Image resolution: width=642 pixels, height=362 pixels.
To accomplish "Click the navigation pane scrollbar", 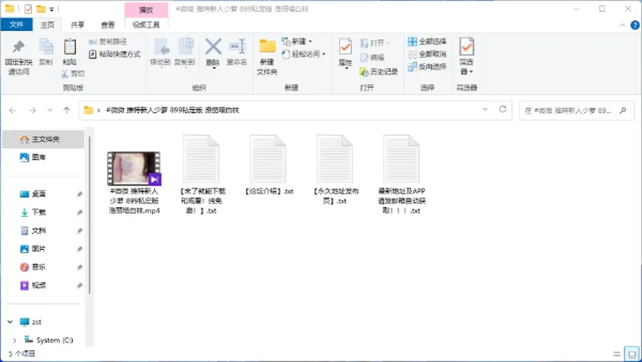I will (x=90, y=215).
